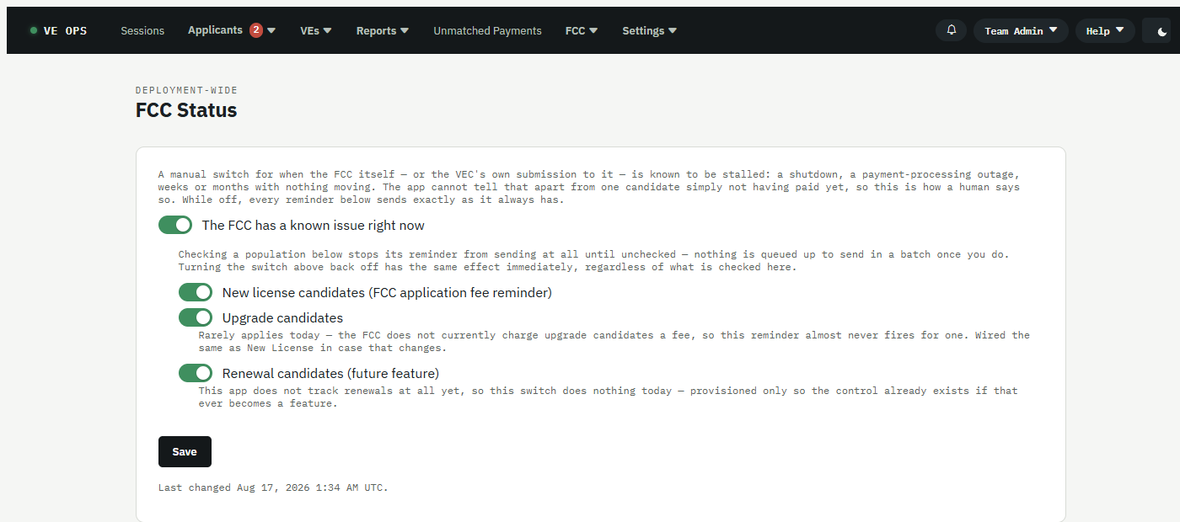Click the 'Checking a population below' note
The image size is (1180, 522).
(593, 260)
